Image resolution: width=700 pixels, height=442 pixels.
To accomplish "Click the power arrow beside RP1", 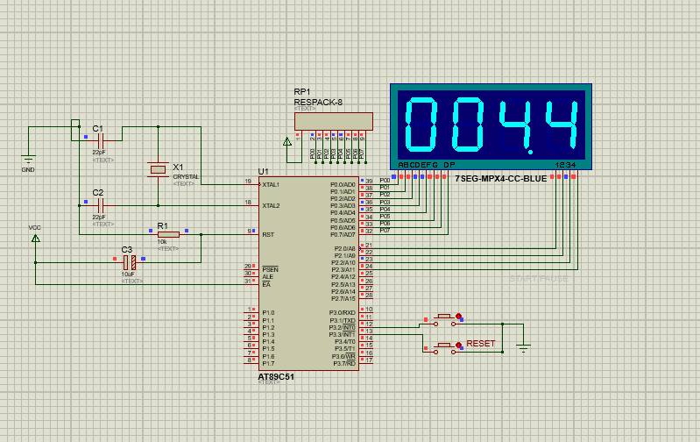I will pyautogui.click(x=287, y=142).
